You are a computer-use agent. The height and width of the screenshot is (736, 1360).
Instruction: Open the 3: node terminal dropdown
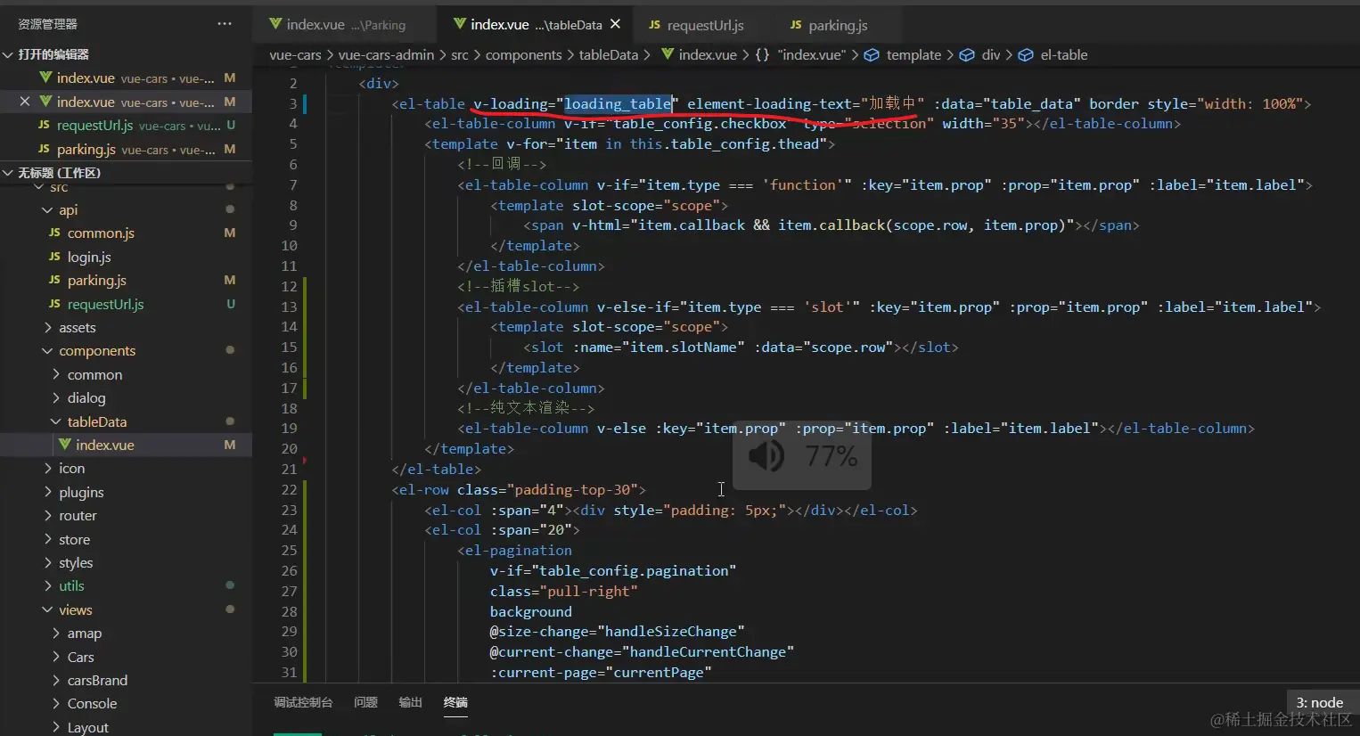1319,702
